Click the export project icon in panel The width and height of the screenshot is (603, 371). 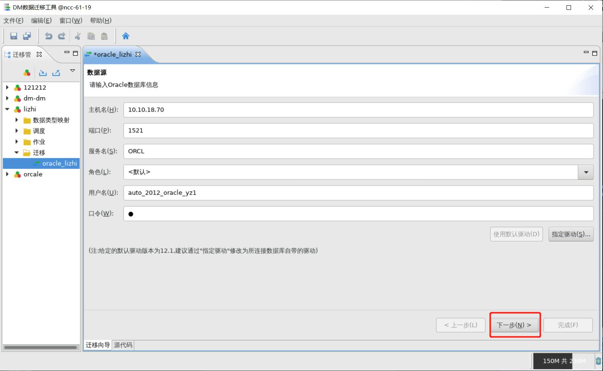pos(56,73)
